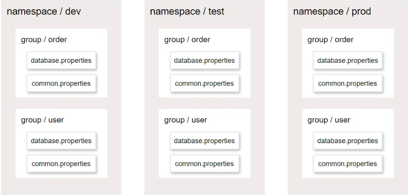Select the "namespace / test" heading
This screenshot has height=195, width=408.
tap(187, 11)
